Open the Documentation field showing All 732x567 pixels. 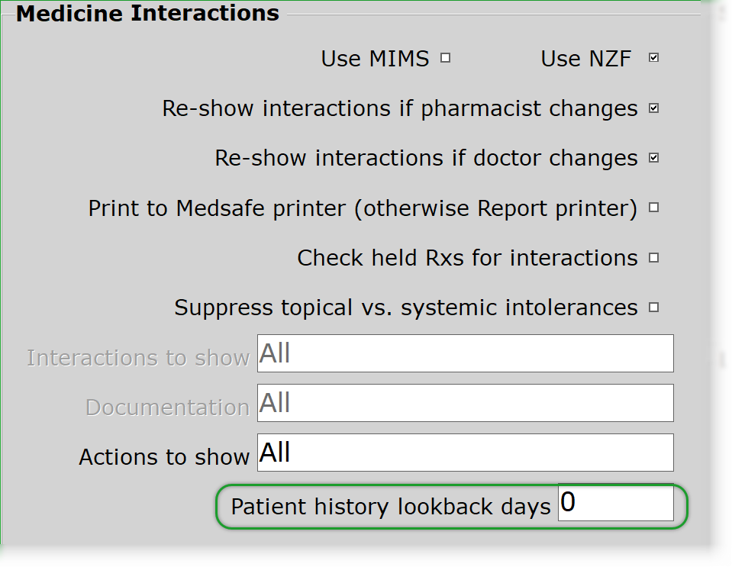coord(465,403)
